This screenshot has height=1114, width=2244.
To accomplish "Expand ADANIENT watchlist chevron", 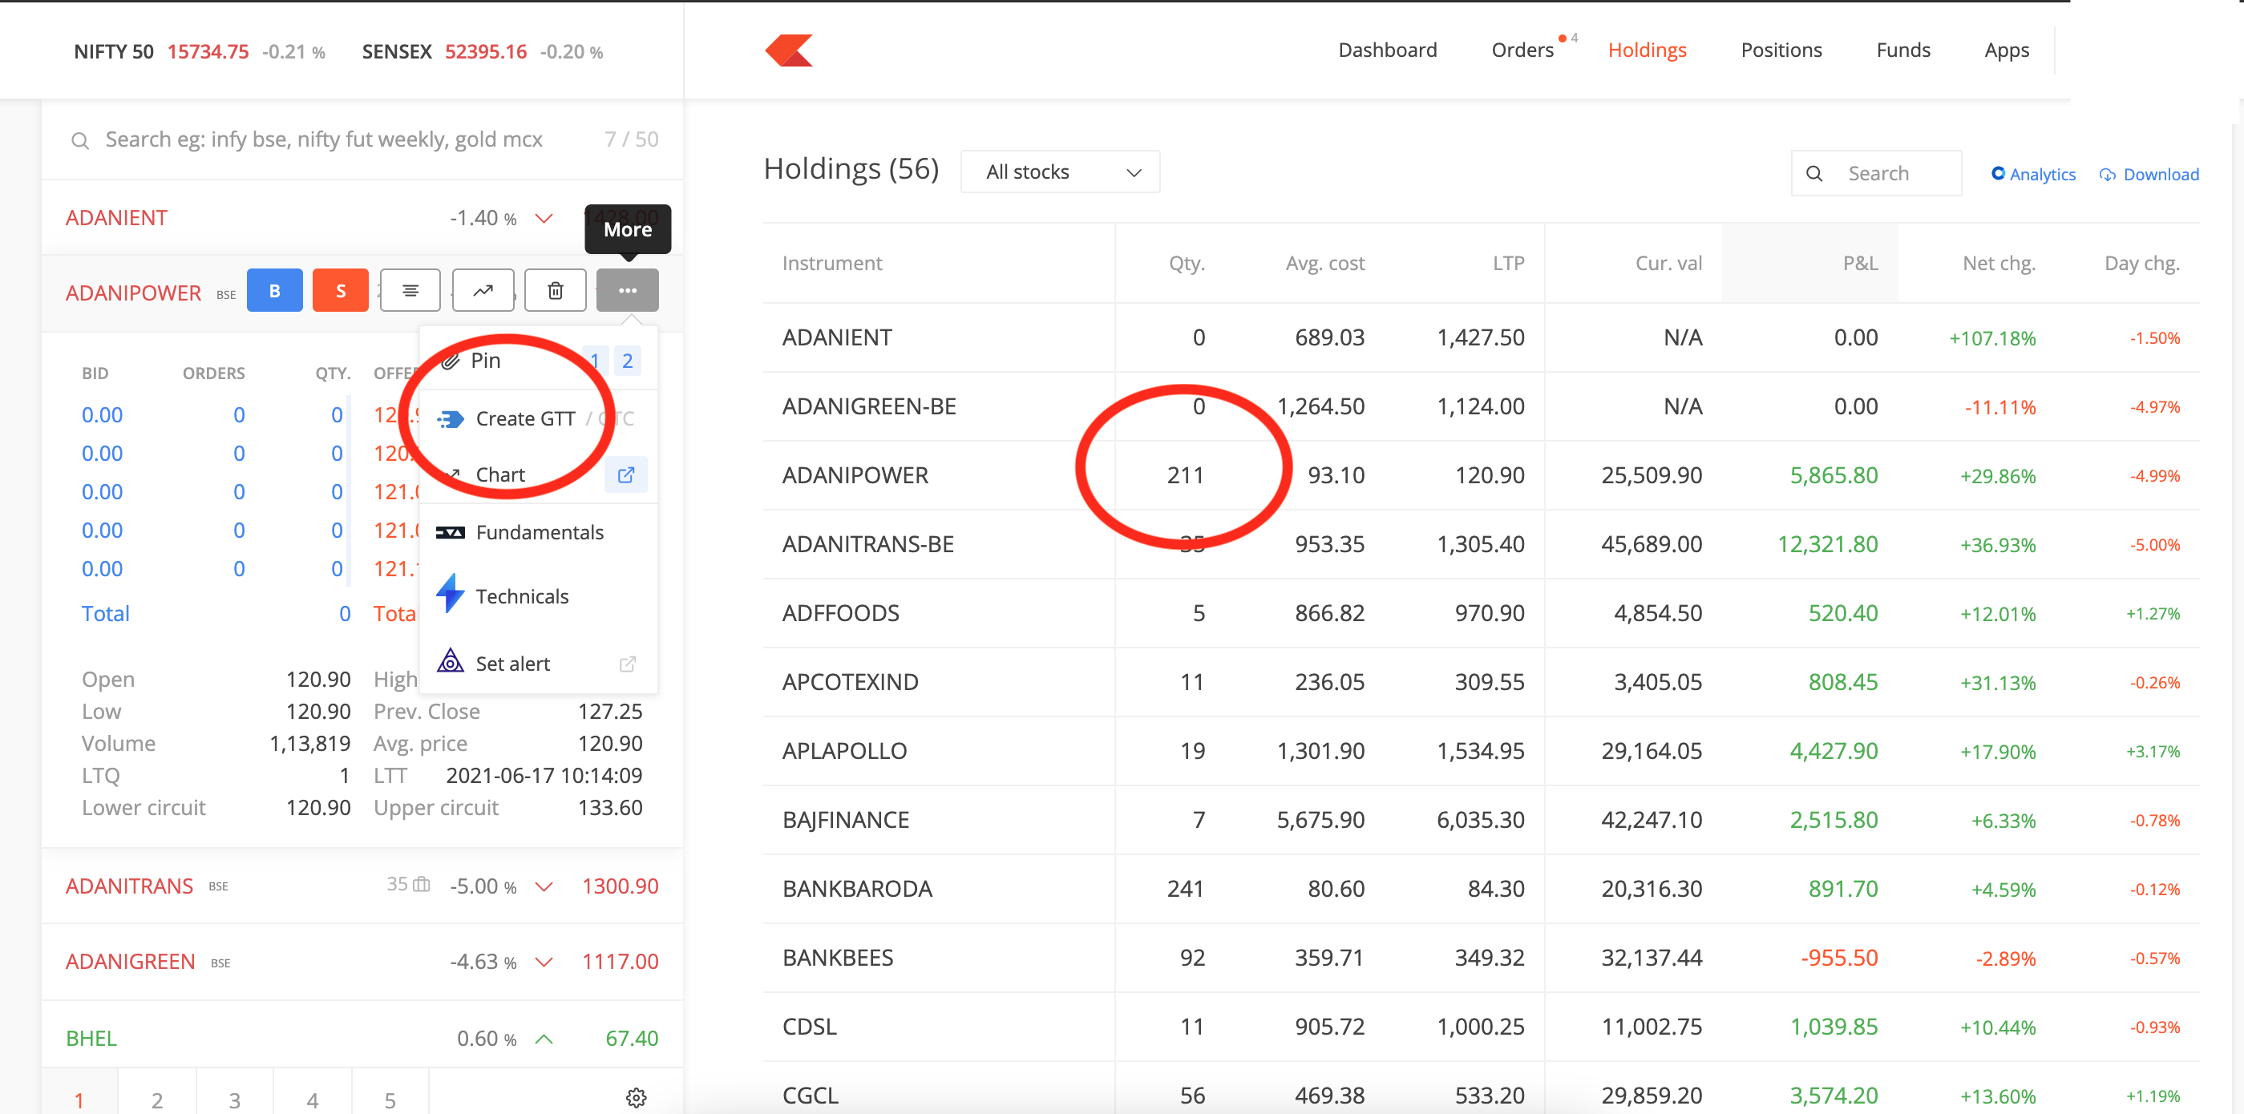I will tap(544, 218).
